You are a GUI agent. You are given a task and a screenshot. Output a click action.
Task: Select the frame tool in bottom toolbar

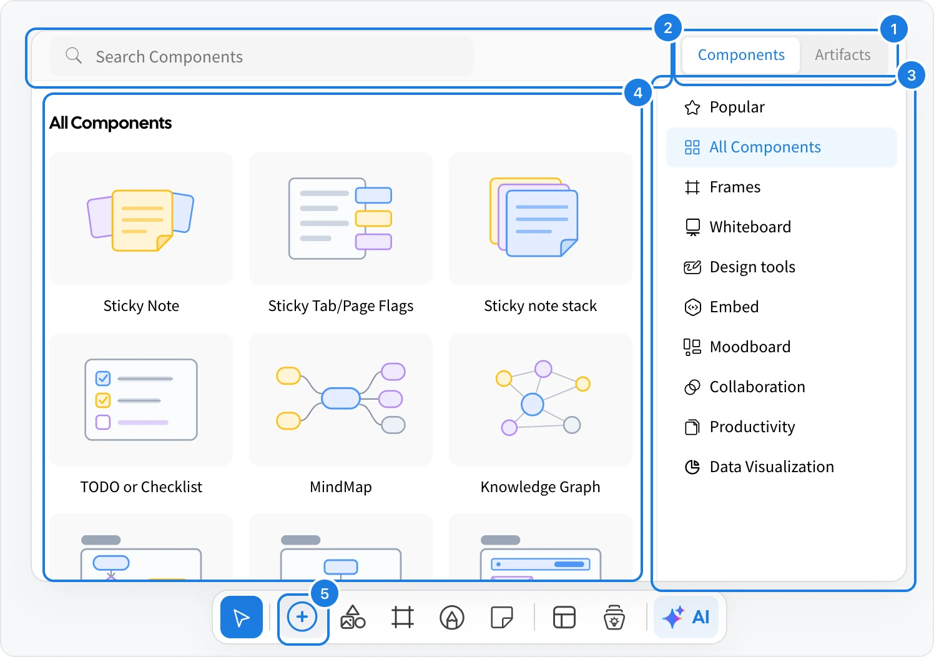[x=403, y=617]
